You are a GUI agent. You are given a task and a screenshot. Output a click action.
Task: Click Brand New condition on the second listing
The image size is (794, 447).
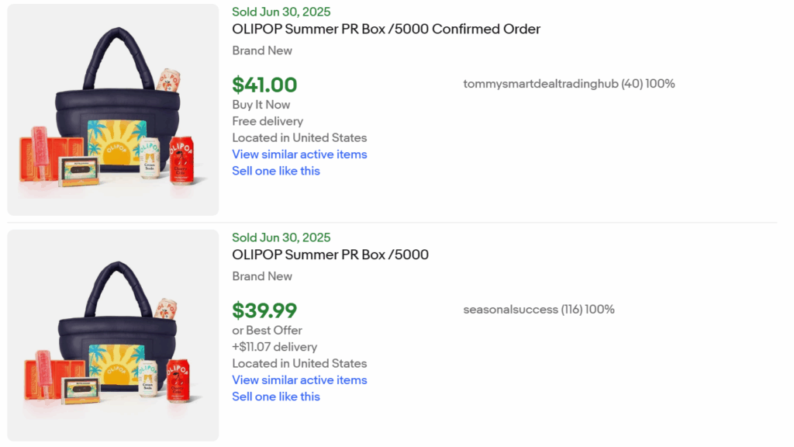pyautogui.click(x=261, y=275)
